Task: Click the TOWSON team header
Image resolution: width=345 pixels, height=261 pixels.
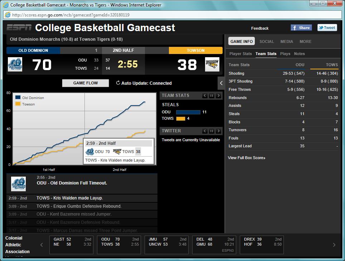Action: [x=196, y=50]
